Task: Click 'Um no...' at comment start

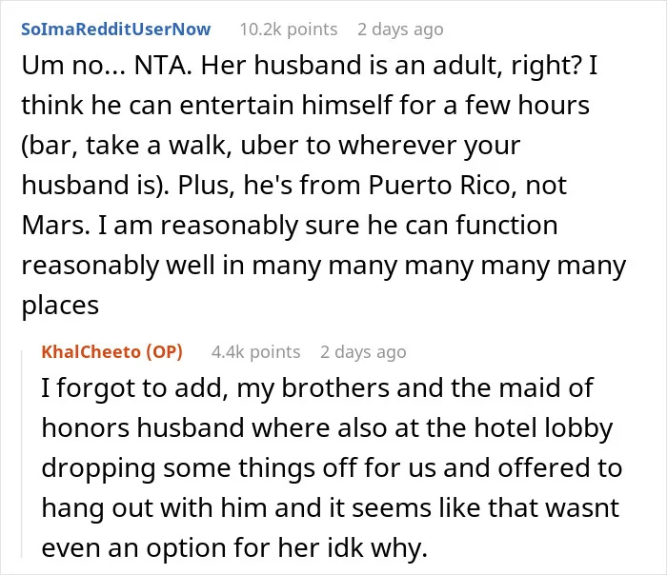Action: pos(73,66)
